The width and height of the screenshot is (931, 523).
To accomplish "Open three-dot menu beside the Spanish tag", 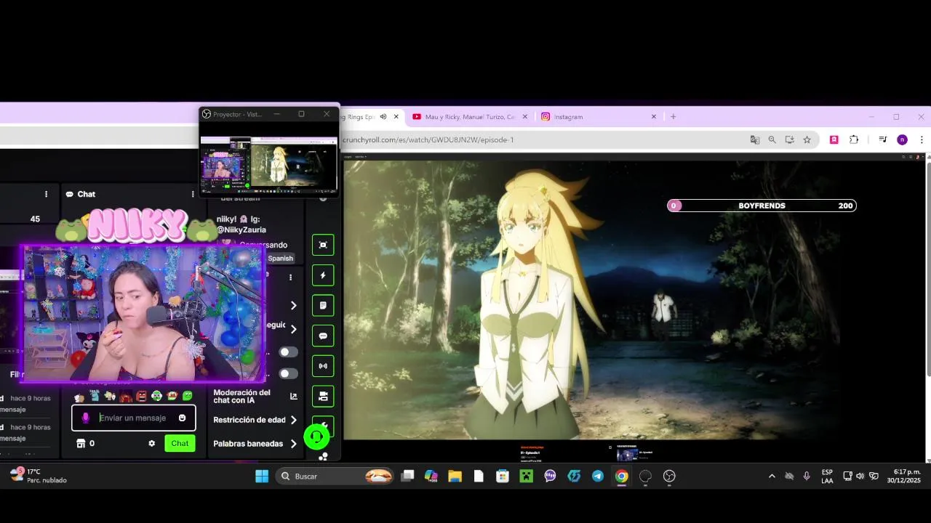I will coord(290,277).
